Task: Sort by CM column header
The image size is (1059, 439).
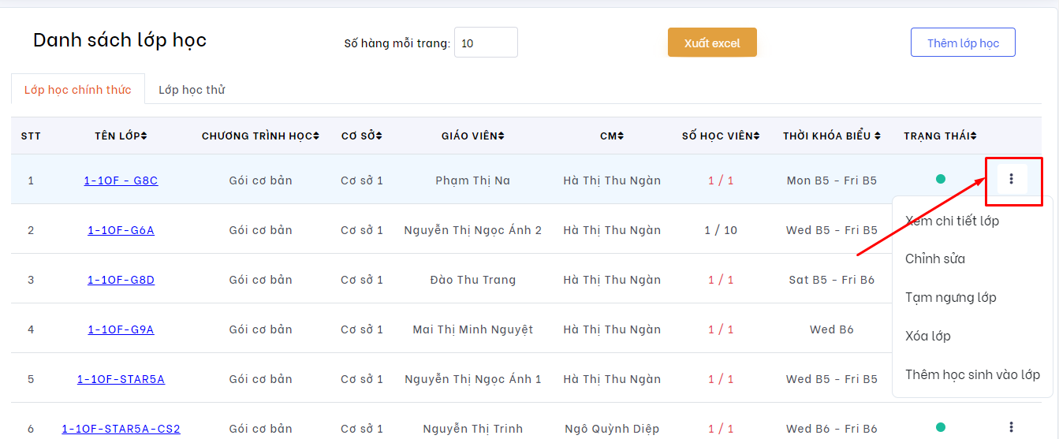Action: [612, 136]
